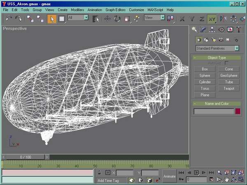Click the GeoSphere button

[229, 76]
